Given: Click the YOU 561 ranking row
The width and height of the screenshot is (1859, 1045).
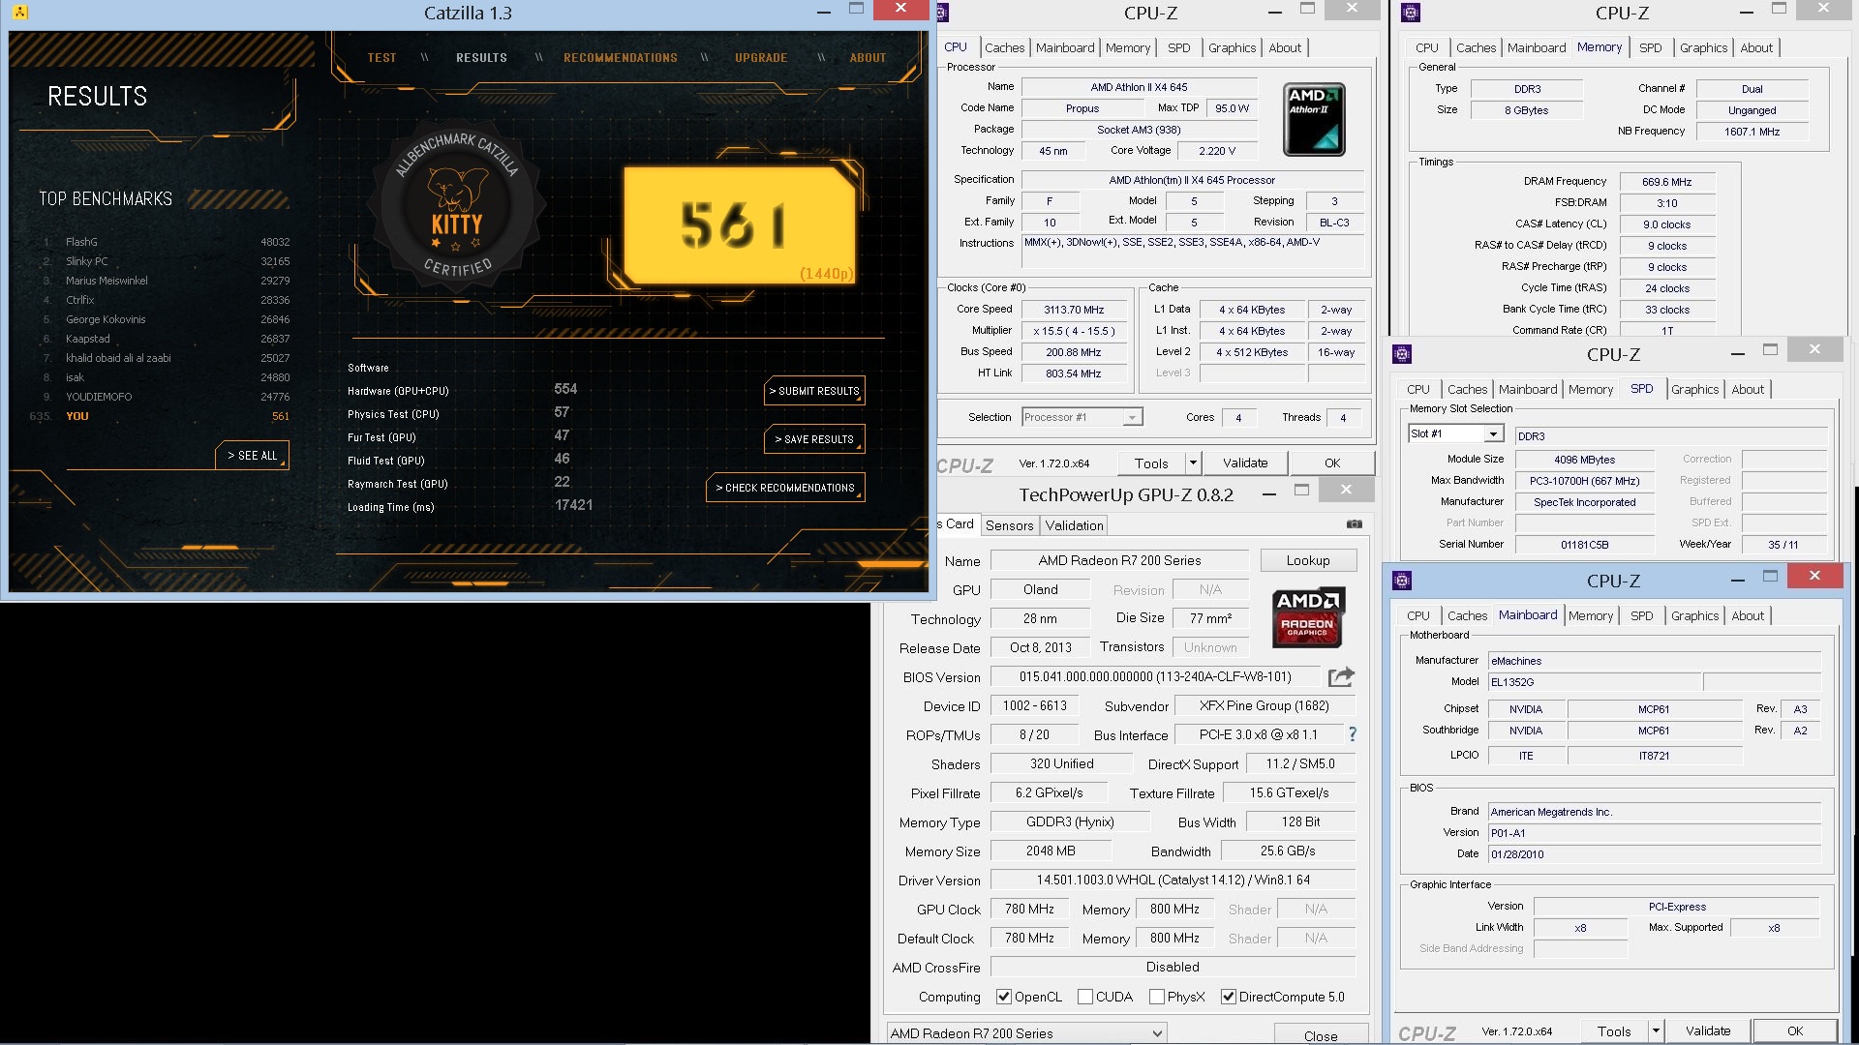Looking at the screenshot, I should (160, 416).
